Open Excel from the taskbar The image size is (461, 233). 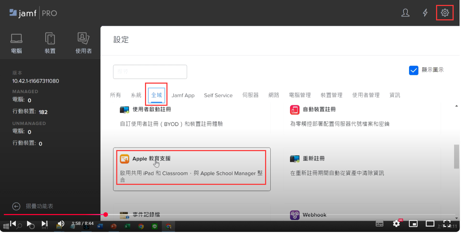(x=127, y=227)
